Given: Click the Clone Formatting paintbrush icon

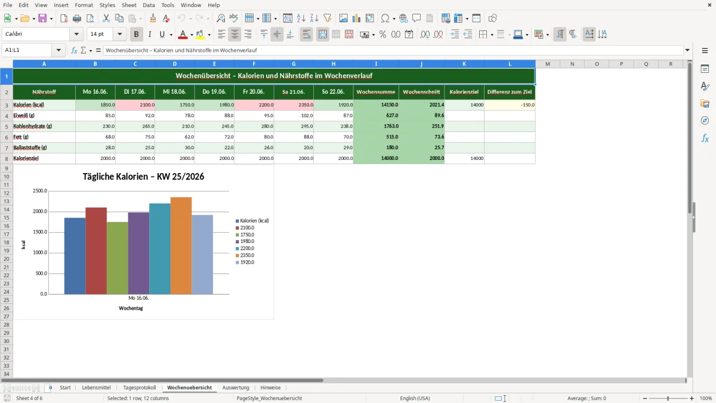Looking at the screenshot, I should [x=153, y=19].
